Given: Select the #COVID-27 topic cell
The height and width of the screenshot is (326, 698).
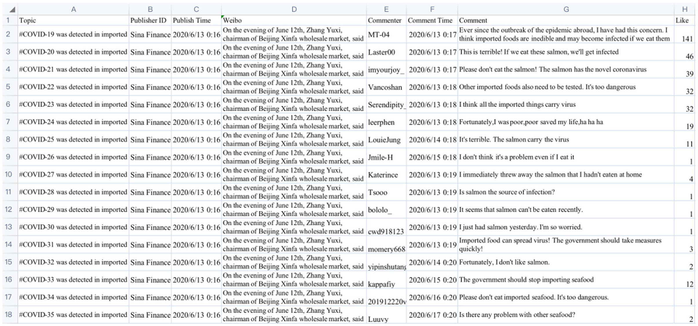Looking at the screenshot, I should [74, 175].
